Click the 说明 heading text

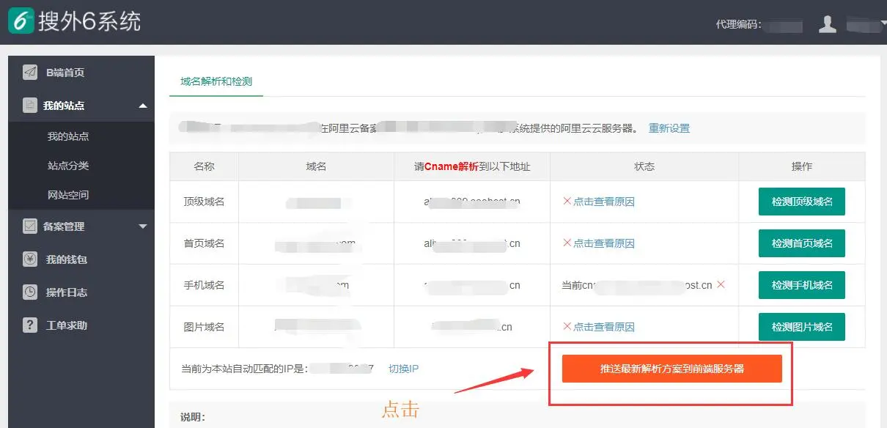click(x=193, y=417)
